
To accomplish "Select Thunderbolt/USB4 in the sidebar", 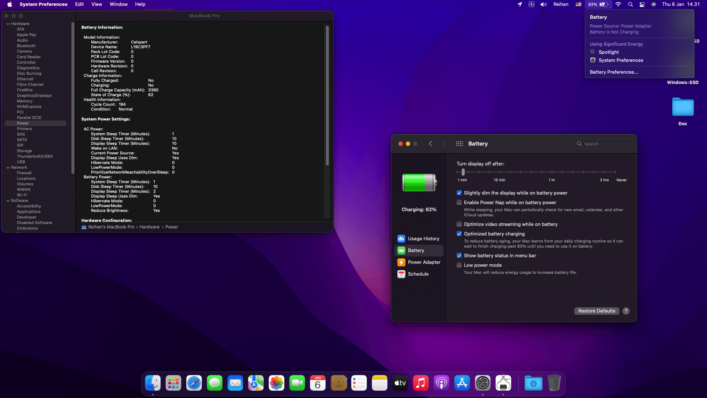I will tap(35, 157).
